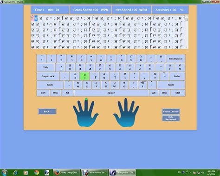Open the Windows Start menu

(x=4, y=172)
